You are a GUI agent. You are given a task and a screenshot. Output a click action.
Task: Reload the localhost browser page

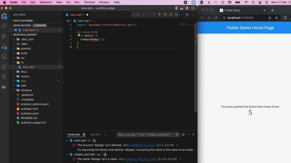(216, 18)
